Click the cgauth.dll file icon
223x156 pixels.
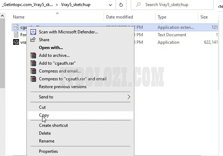pos(16,27)
